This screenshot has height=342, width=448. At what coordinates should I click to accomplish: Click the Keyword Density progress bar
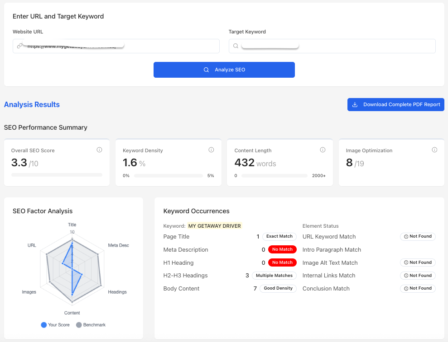[x=168, y=176]
